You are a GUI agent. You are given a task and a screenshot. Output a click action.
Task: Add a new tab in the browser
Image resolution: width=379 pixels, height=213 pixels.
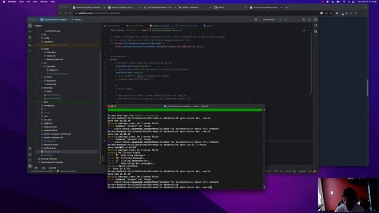[x=287, y=8]
